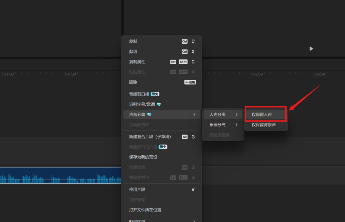
Task: Click the play button preview icon
Action: click(x=311, y=48)
